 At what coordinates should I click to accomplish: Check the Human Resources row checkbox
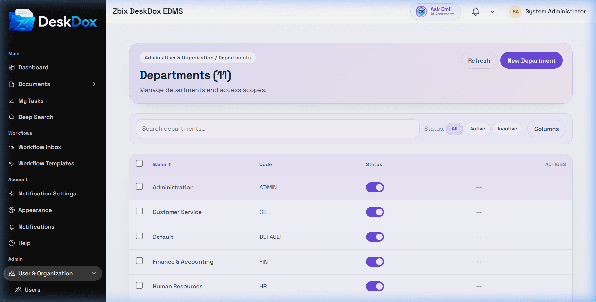point(139,285)
